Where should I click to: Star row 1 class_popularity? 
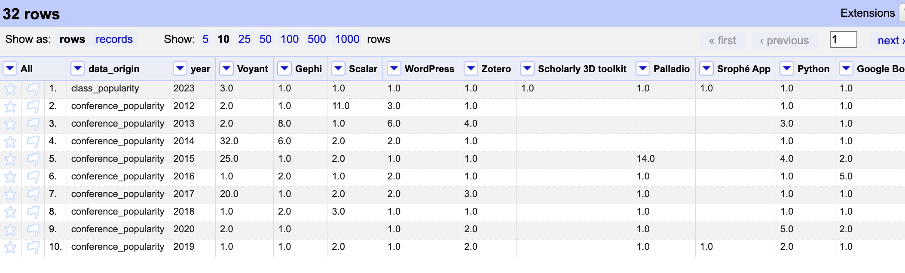[x=10, y=89]
